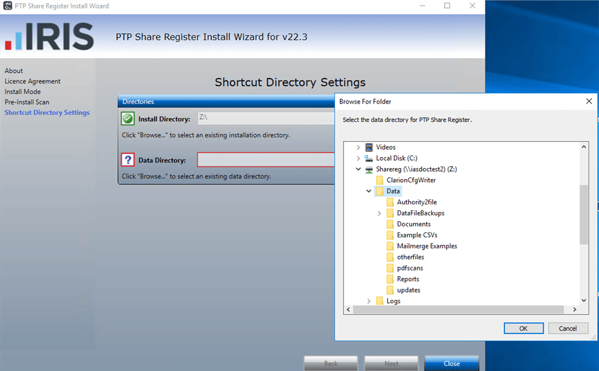This screenshot has width=599, height=371.
Task: Click the Data folder icon
Action: [379, 191]
